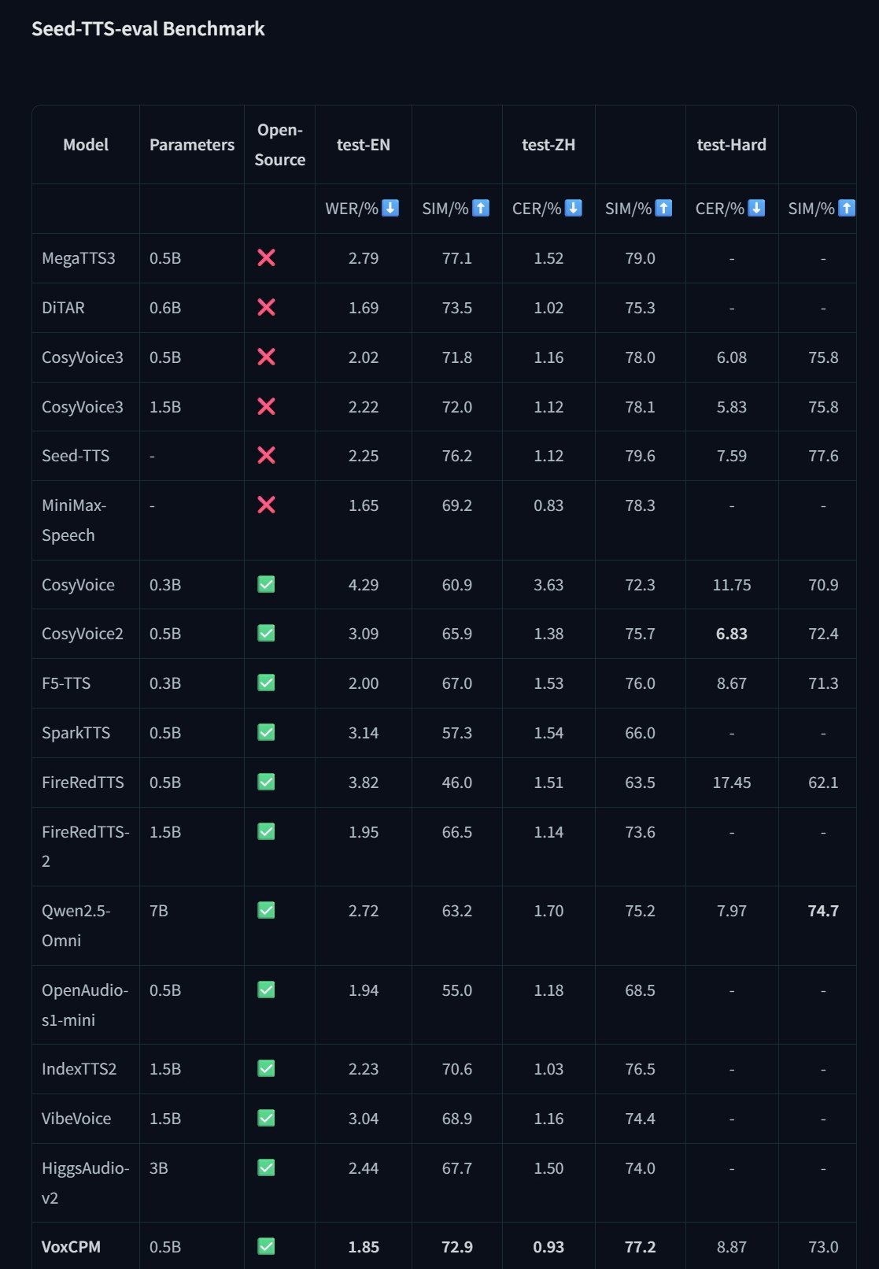This screenshot has width=879, height=1269.
Task: Click the 7B parameters value
Action: [x=158, y=911]
